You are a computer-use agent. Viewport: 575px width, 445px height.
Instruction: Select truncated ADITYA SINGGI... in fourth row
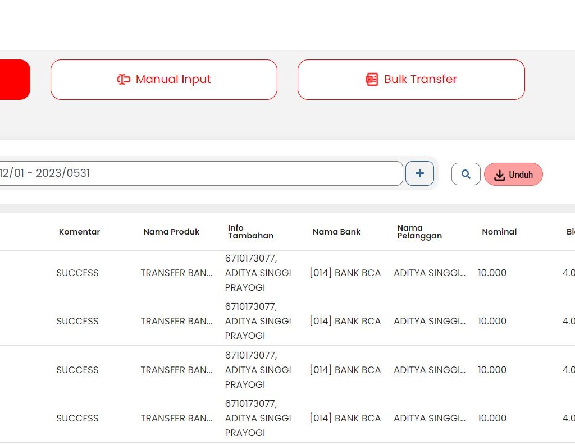pos(430,419)
